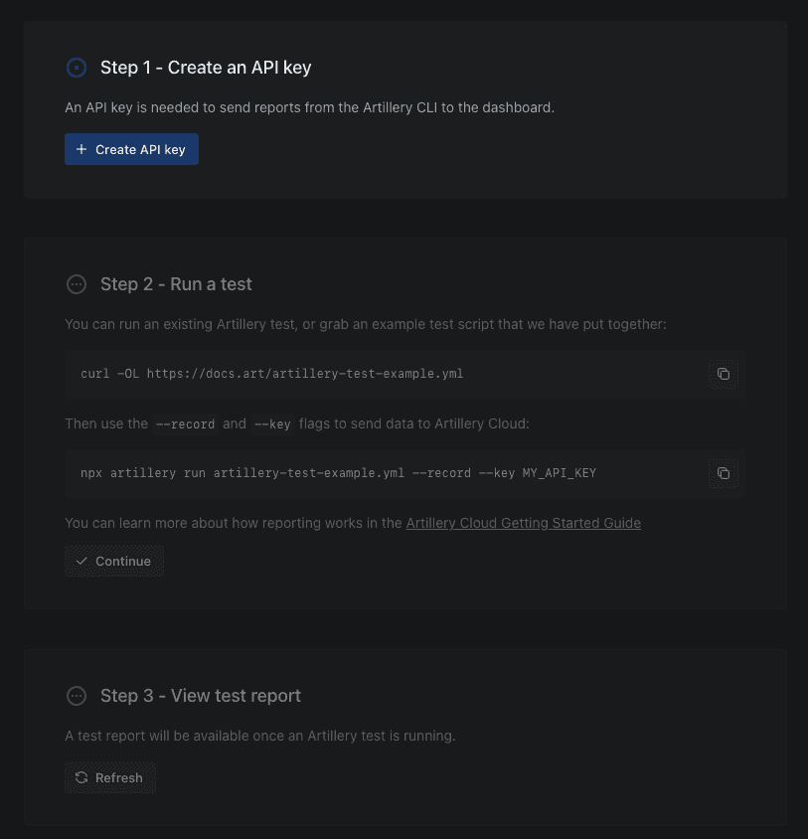Select the 'Step 1 - Create an API key' heading

206,68
